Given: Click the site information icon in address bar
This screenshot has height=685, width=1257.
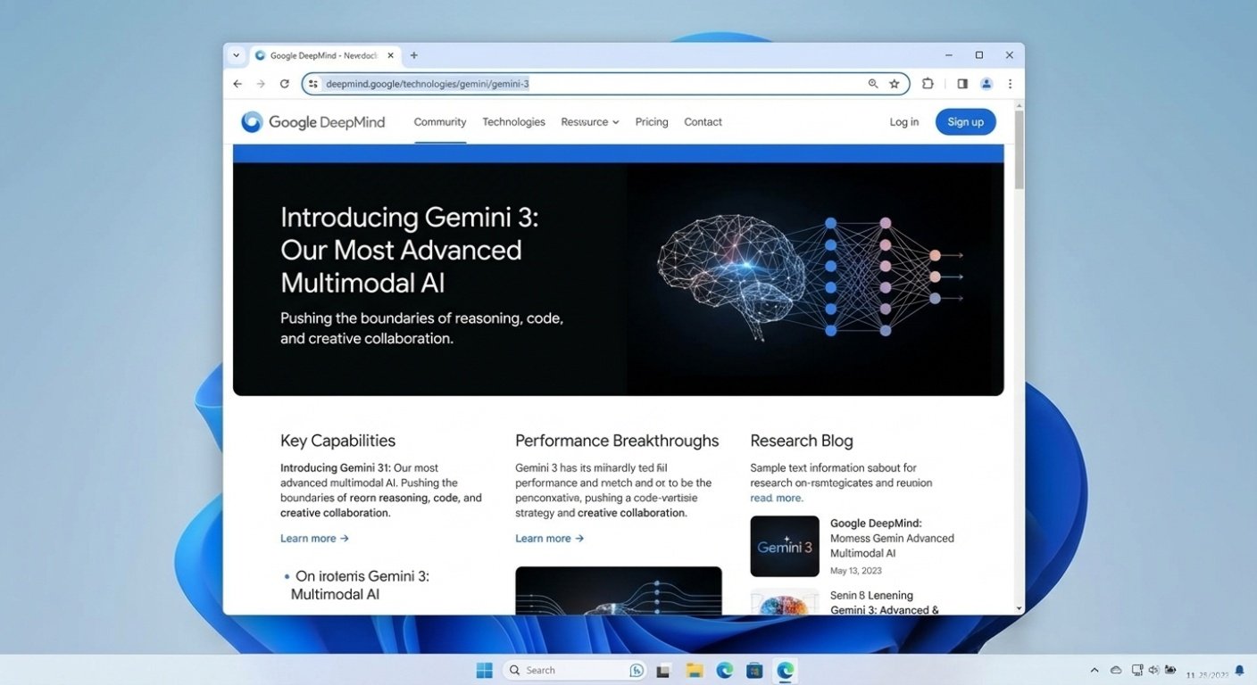Looking at the screenshot, I should 312,83.
